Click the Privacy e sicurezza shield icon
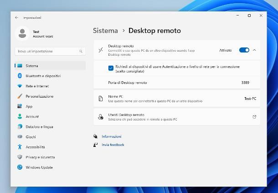The width and height of the screenshot is (278, 193). (x=20, y=157)
